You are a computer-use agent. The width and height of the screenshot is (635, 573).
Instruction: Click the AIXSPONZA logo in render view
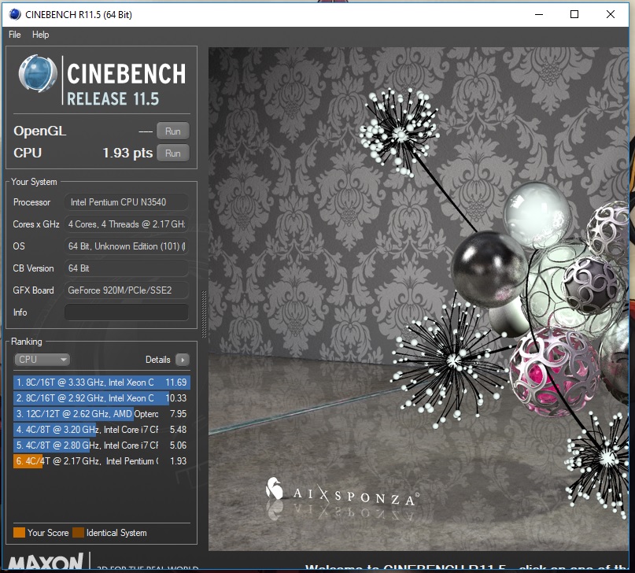point(342,492)
